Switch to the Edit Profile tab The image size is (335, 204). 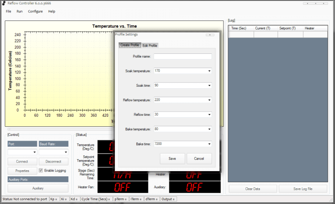pyautogui.click(x=150, y=45)
